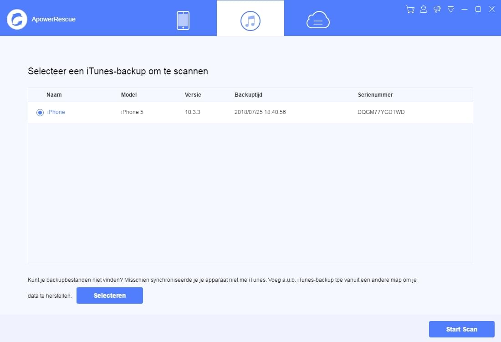Click the Versie column header
This screenshot has height=342, width=501.
(x=193, y=95)
